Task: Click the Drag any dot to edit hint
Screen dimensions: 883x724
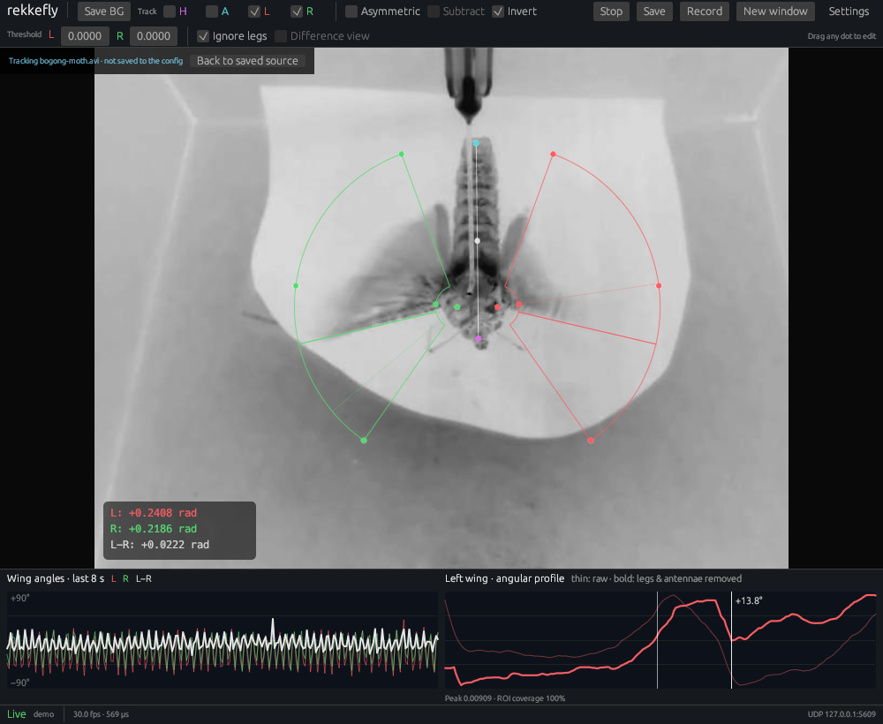Action: pyautogui.click(x=841, y=36)
